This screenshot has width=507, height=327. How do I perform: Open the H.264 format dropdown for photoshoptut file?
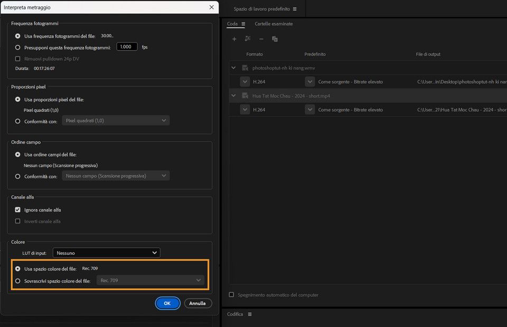click(x=245, y=81)
